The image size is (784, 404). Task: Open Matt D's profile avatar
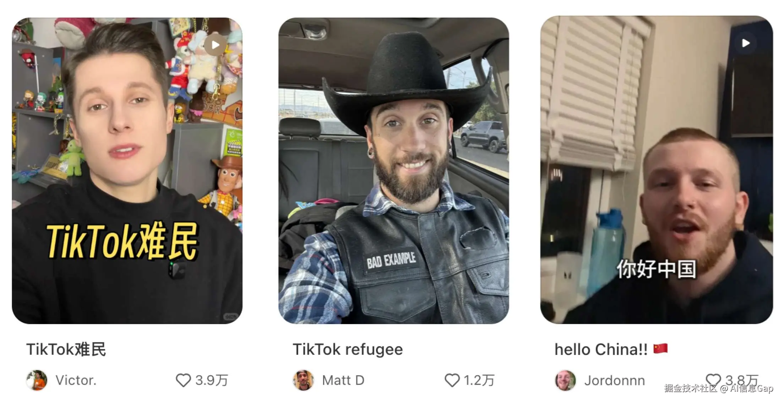pos(303,380)
